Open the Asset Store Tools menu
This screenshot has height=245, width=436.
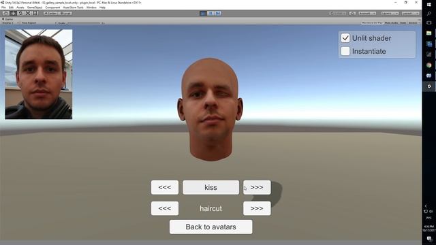pyautogui.click(x=73, y=7)
